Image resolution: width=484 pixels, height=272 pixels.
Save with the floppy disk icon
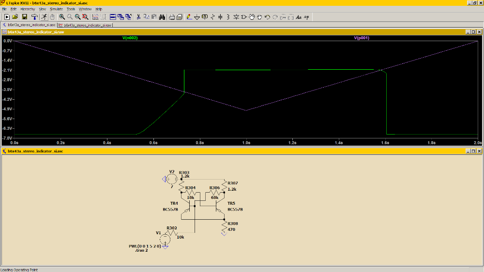tap(24, 17)
